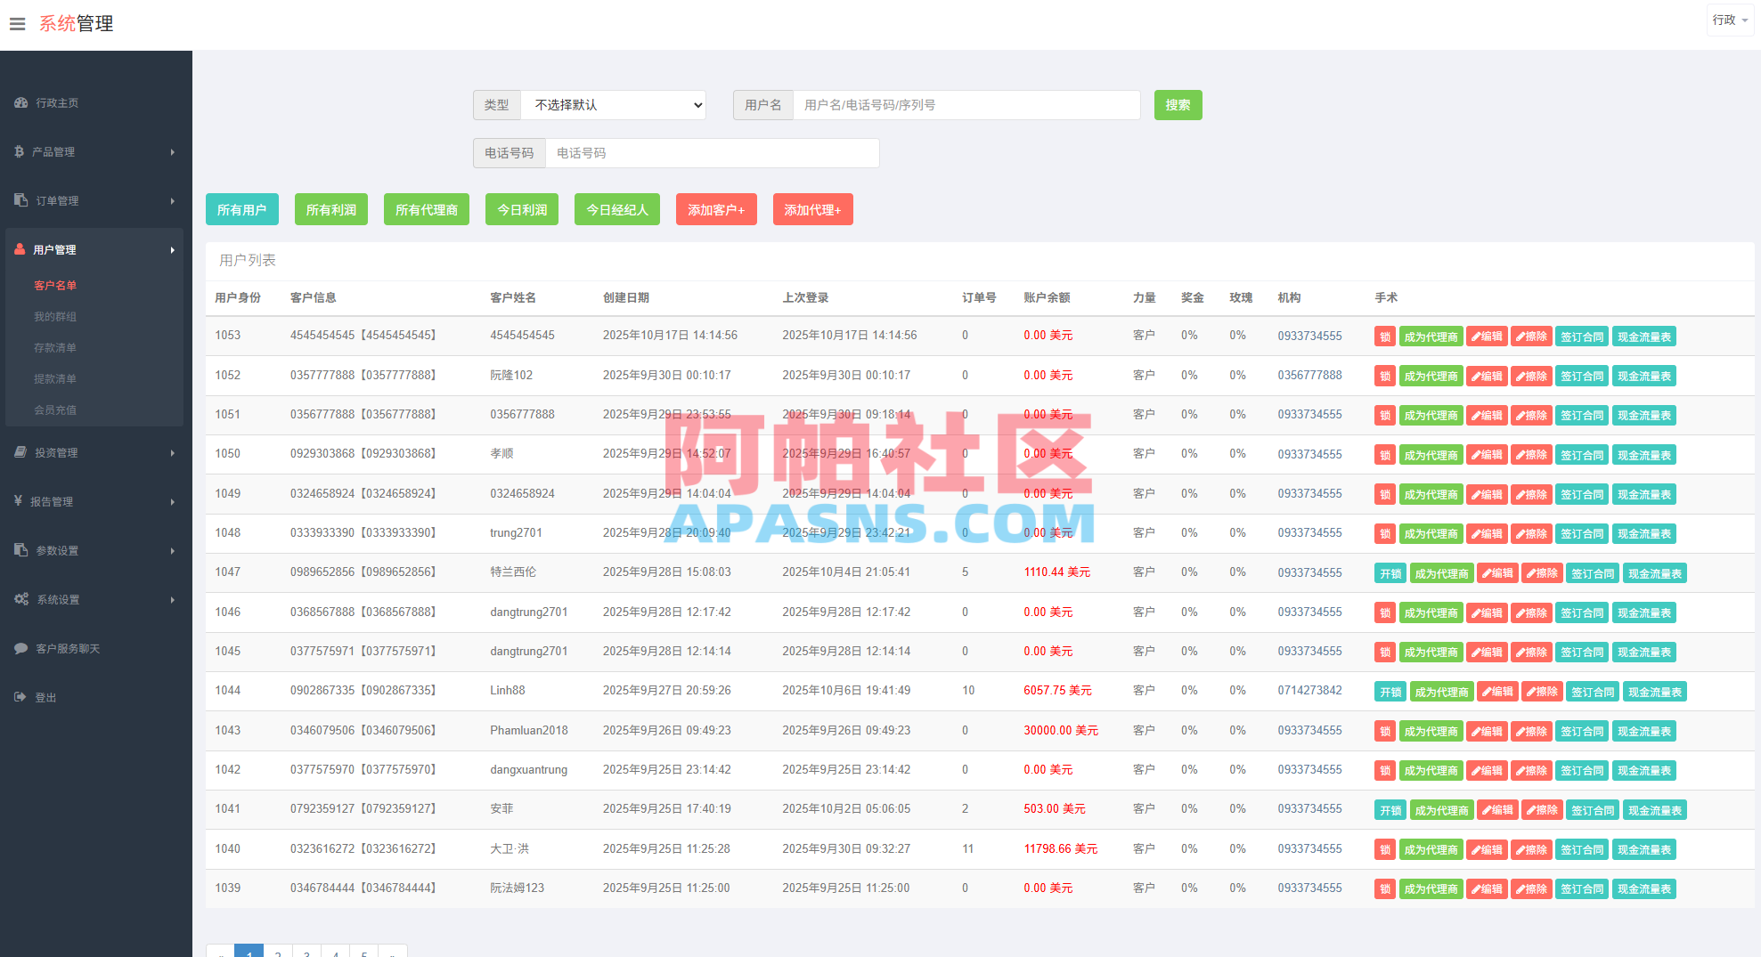Viewport: 1761px width, 957px height.
Task: Open 系统设置 via the gear icon
Action: (20, 599)
